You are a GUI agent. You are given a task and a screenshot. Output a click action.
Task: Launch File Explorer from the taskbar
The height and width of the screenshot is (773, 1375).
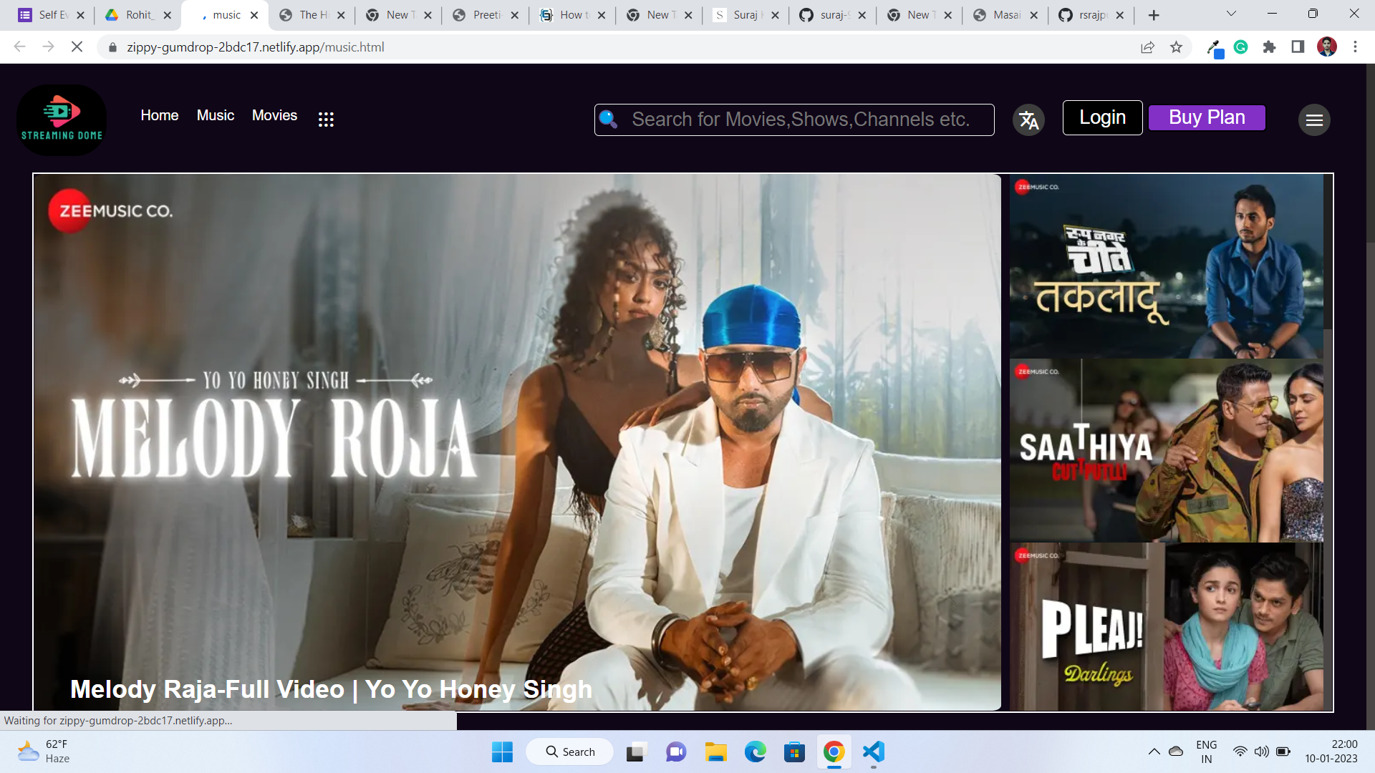pyautogui.click(x=715, y=752)
